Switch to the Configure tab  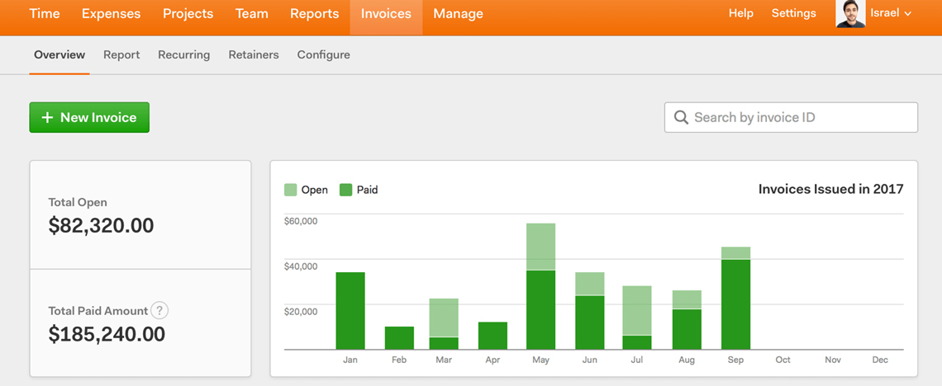[x=323, y=54]
